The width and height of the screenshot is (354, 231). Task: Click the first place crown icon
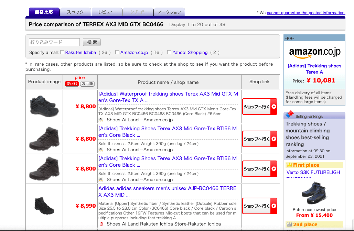tap(289, 165)
